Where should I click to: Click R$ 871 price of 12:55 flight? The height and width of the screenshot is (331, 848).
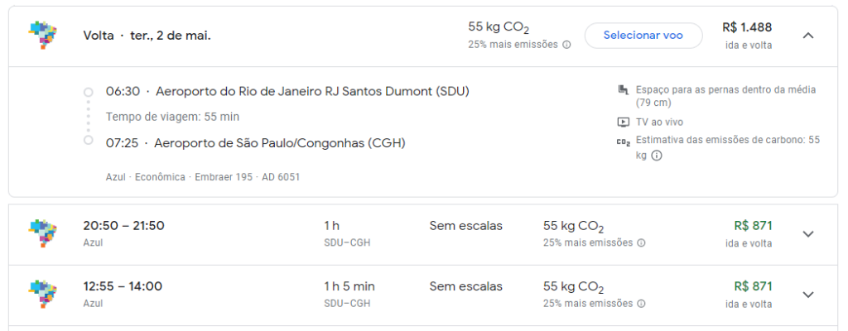coord(753,286)
